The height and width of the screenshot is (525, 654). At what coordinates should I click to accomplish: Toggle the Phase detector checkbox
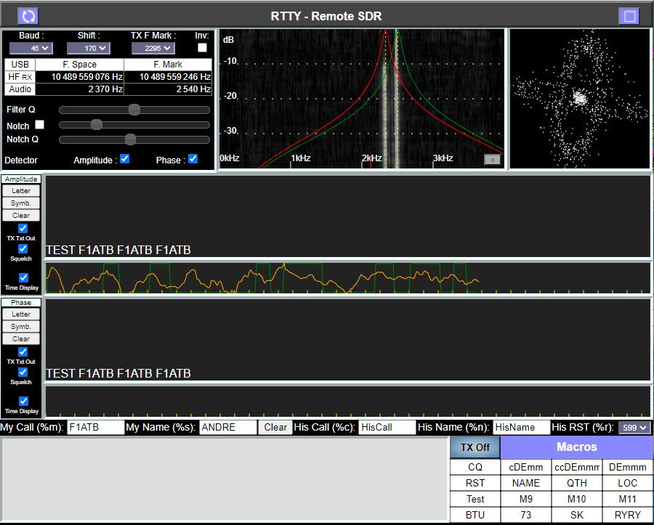pyautogui.click(x=193, y=159)
